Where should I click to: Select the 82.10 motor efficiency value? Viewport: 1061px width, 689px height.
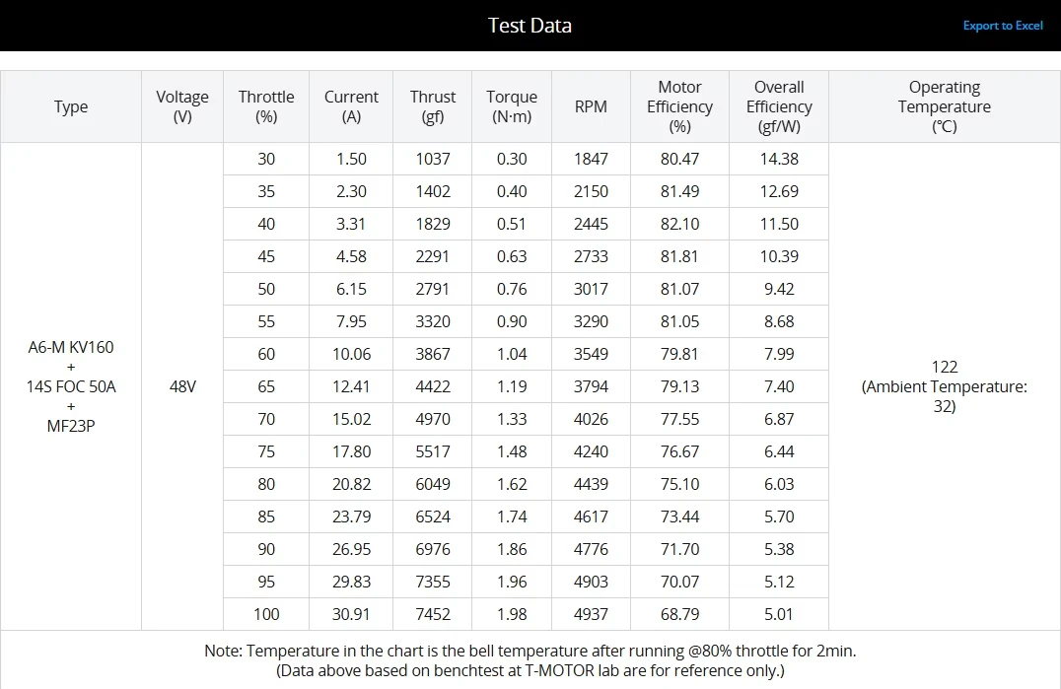coord(679,224)
